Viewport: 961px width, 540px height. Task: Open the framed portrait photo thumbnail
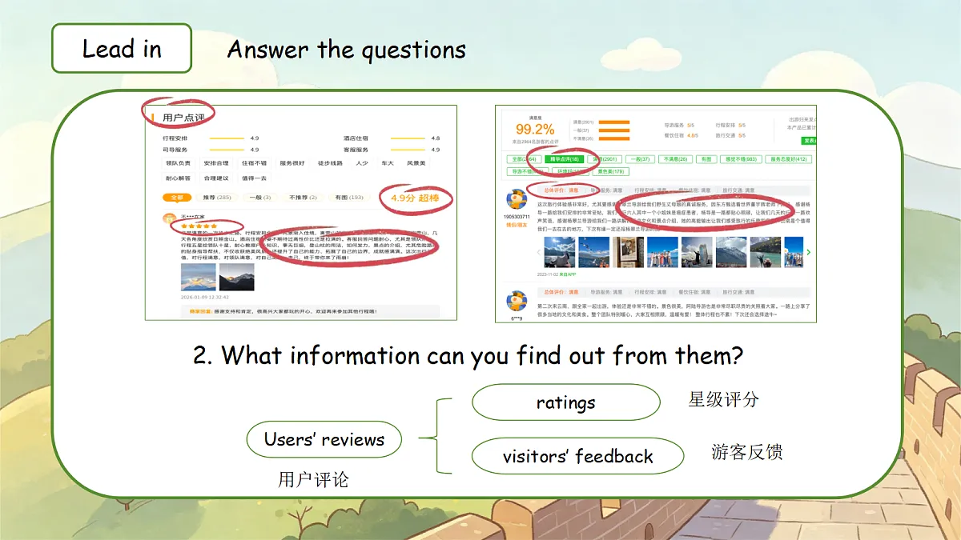[x=629, y=252]
